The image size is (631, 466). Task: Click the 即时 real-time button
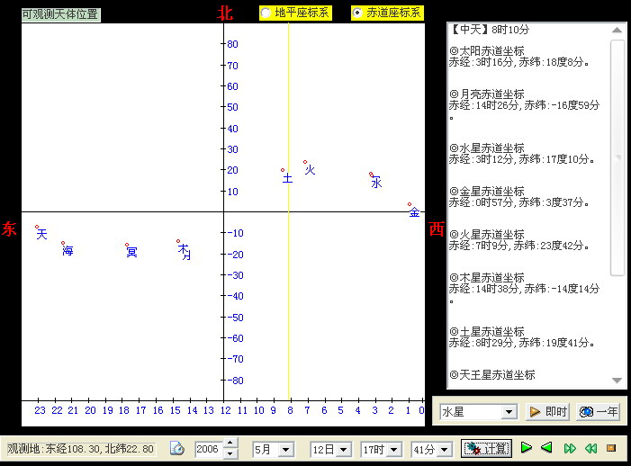pyautogui.click(x=547, y=411)
